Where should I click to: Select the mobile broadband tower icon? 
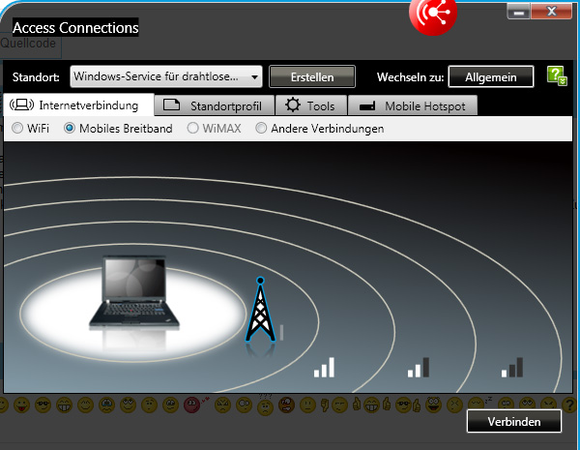(x=258, y=311)
